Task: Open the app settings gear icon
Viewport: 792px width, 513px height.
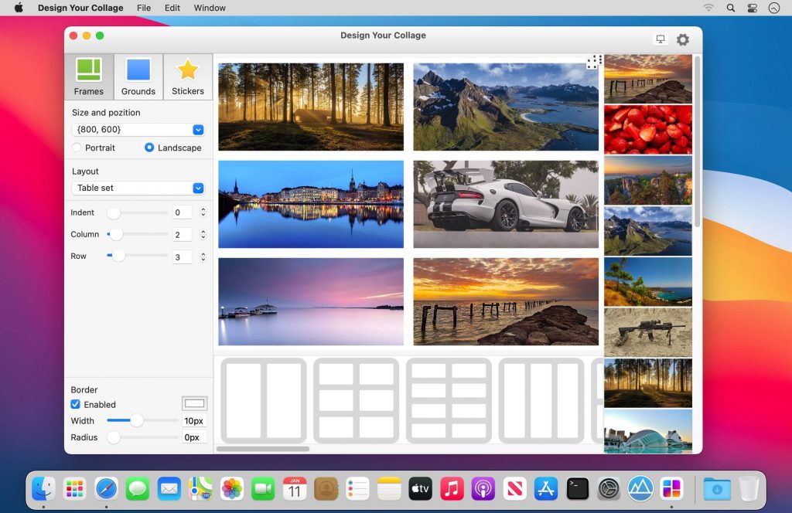Action: tap(682, 39)
